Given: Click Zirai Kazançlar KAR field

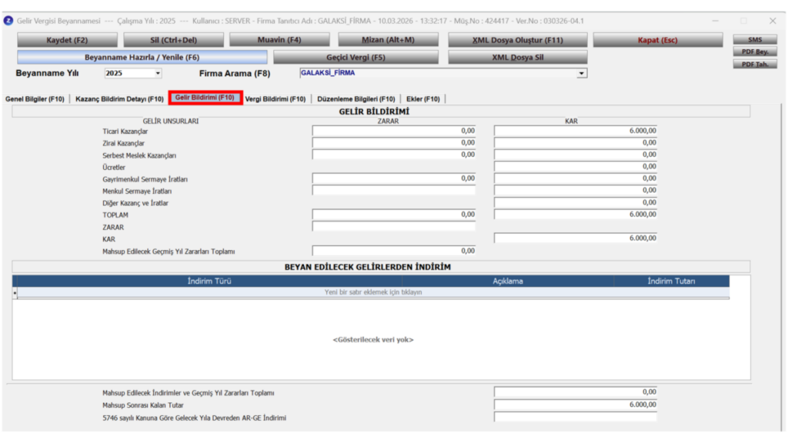Looking at the screenshot, I should 576,142.
